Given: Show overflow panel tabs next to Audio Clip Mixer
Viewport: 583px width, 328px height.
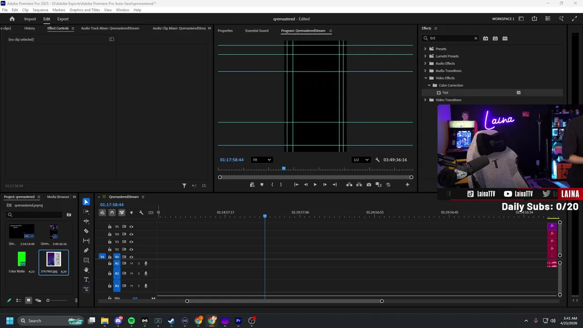Looking at the screenshot, I should [x=210, y=28].
